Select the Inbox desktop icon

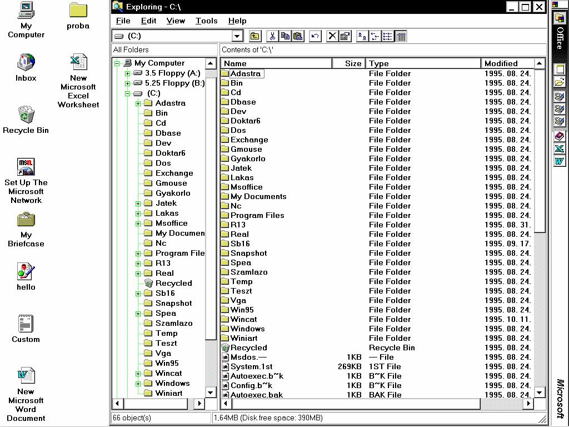(x=26, y=67)
